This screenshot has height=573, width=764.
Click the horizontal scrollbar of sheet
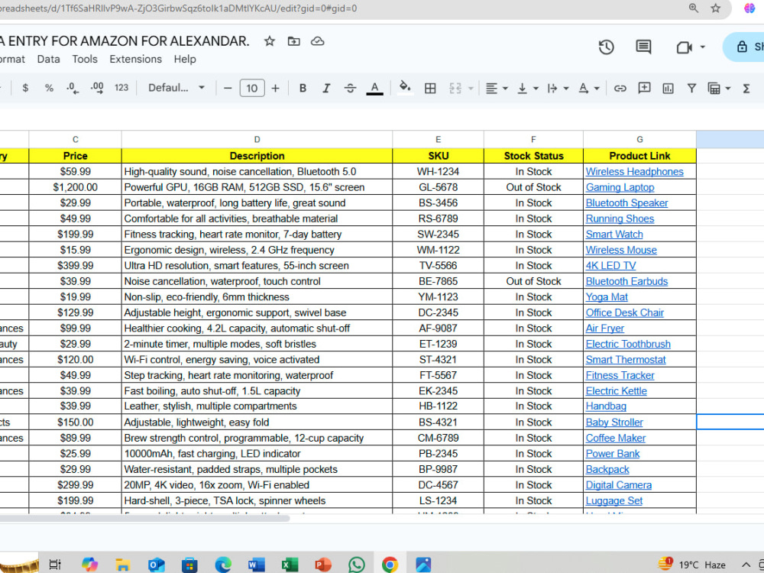(144, 519)
